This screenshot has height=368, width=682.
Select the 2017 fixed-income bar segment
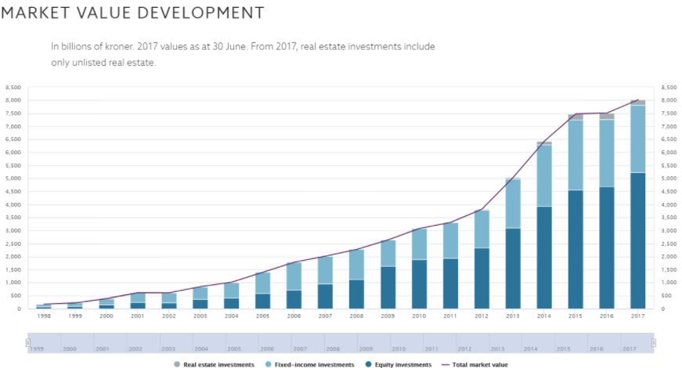637,139
